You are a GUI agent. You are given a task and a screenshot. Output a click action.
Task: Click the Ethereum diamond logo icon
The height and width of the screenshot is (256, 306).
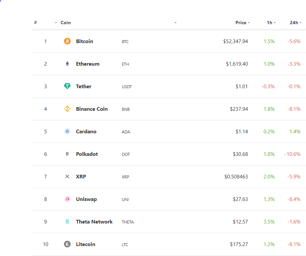tap(67, 64)
